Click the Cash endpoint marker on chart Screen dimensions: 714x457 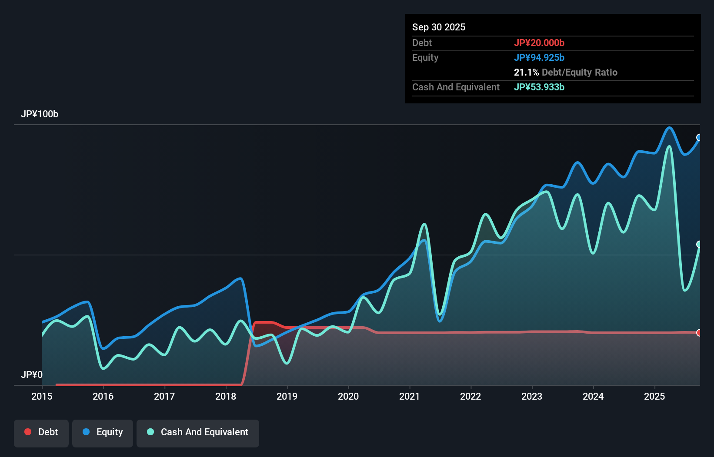[x=699, y=244]
